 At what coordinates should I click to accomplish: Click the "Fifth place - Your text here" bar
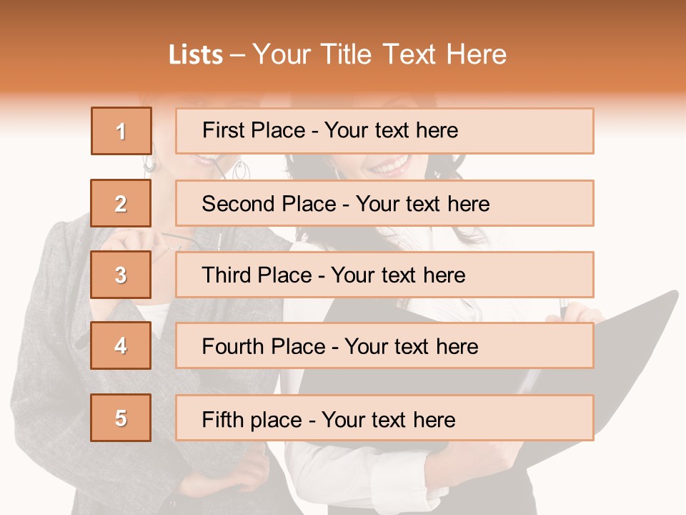click(384, 418)
